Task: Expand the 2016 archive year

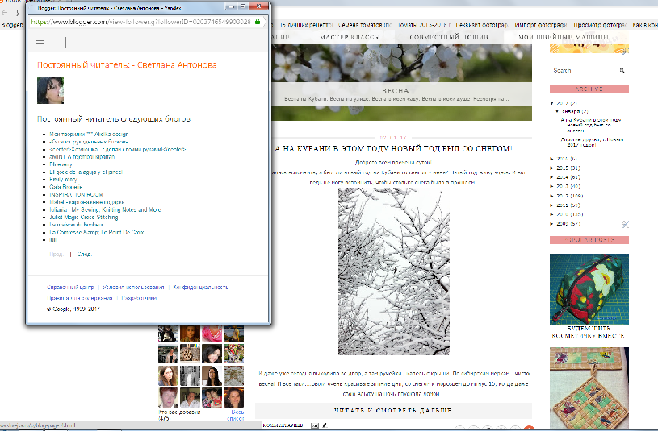Action: [x=552, y=159]
